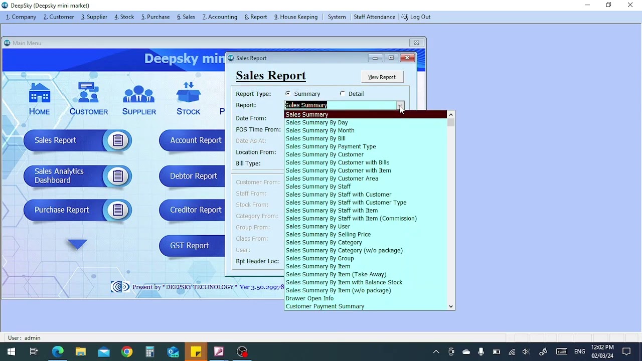
Task: Pick Sales Summary By Customer Area
Action: (x=365, y=178)
